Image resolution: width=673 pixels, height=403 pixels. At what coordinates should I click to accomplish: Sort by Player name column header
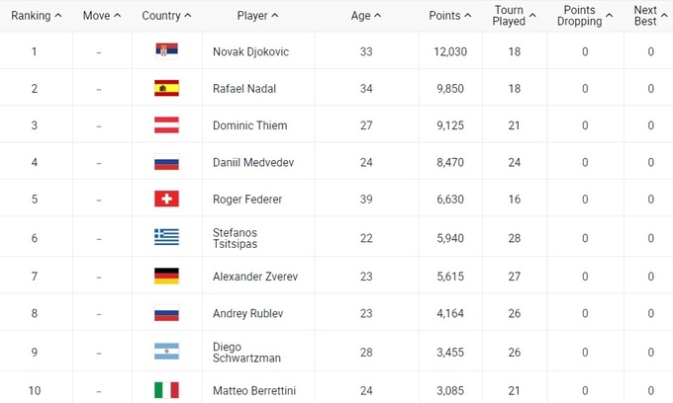coord(257,16)
